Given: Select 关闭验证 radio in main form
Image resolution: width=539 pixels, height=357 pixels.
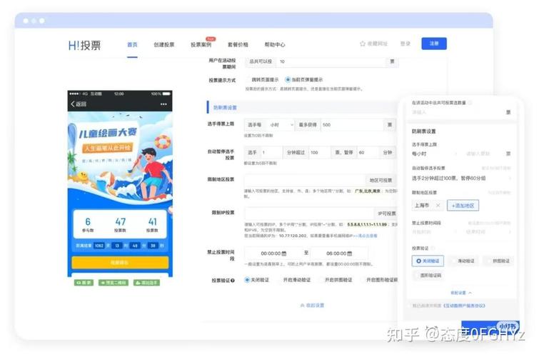Looking at the screenshot, I should click(x=257, y=280).
